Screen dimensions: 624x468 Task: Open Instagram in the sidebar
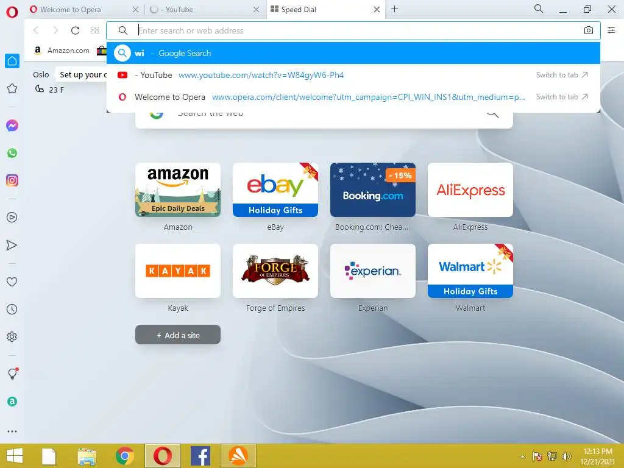(12, 180)
